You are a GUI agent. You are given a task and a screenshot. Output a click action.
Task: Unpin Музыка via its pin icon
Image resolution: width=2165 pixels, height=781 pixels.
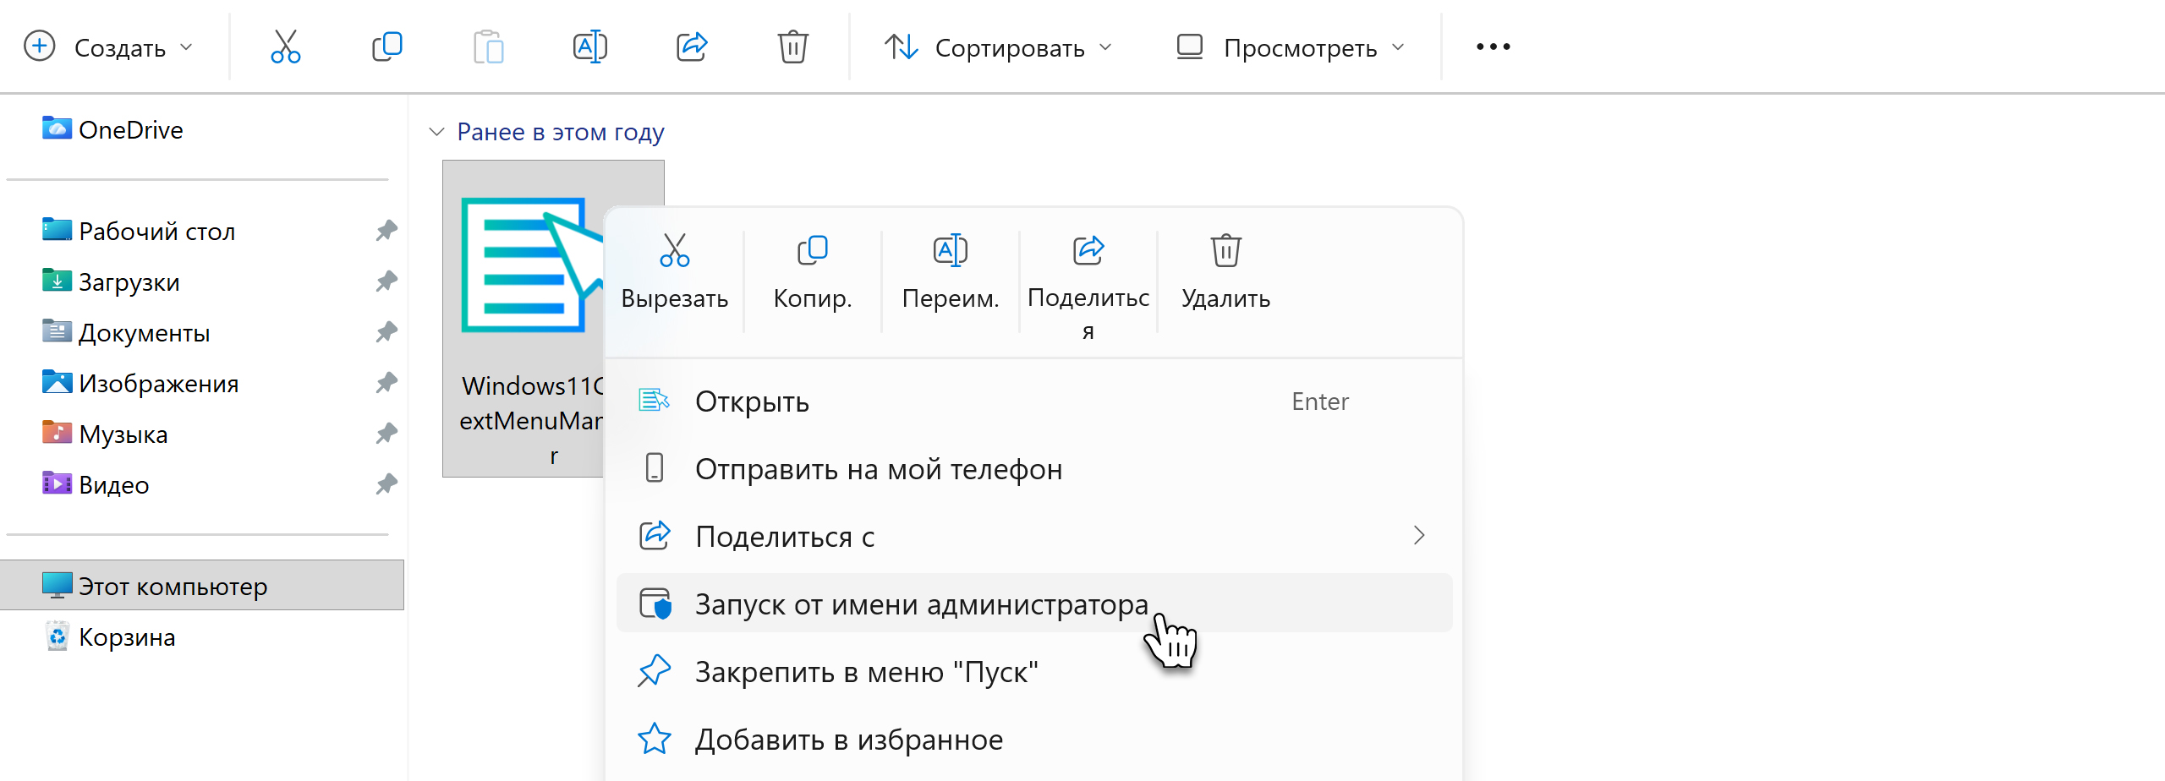point(386,433)
